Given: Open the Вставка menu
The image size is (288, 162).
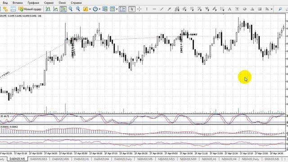Looking at the screenshot, I should point(18,3).
